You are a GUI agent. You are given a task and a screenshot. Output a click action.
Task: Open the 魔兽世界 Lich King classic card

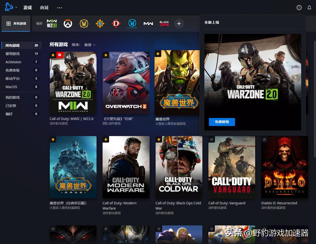[73, 167]
